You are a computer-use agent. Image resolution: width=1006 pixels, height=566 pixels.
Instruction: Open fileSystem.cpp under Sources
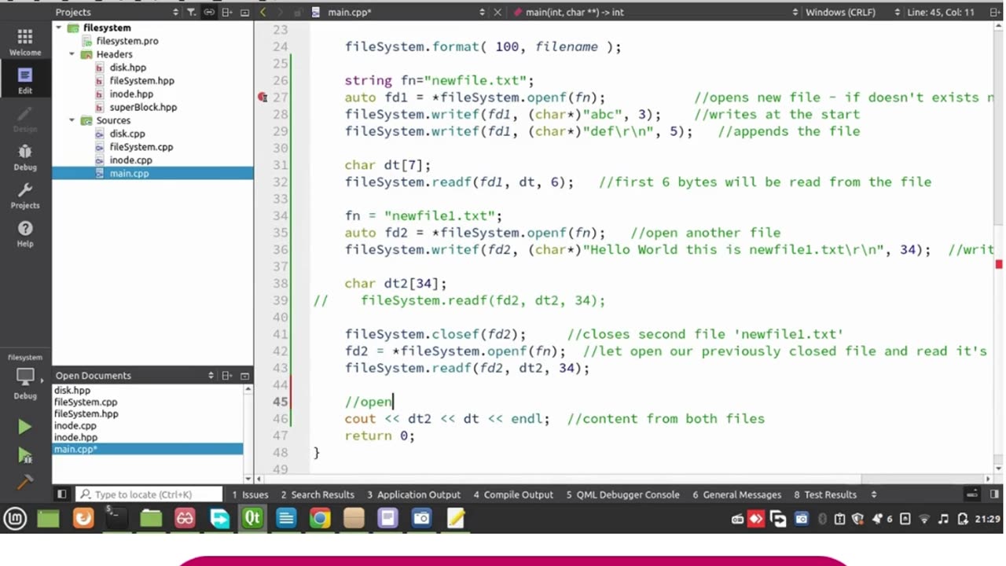click(x=141, y=147)
